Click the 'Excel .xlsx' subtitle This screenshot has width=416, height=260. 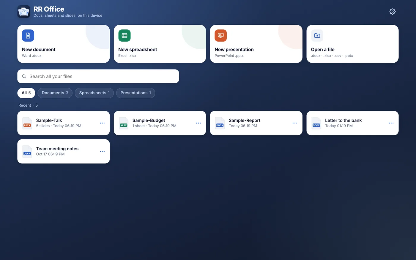point(127,56)
